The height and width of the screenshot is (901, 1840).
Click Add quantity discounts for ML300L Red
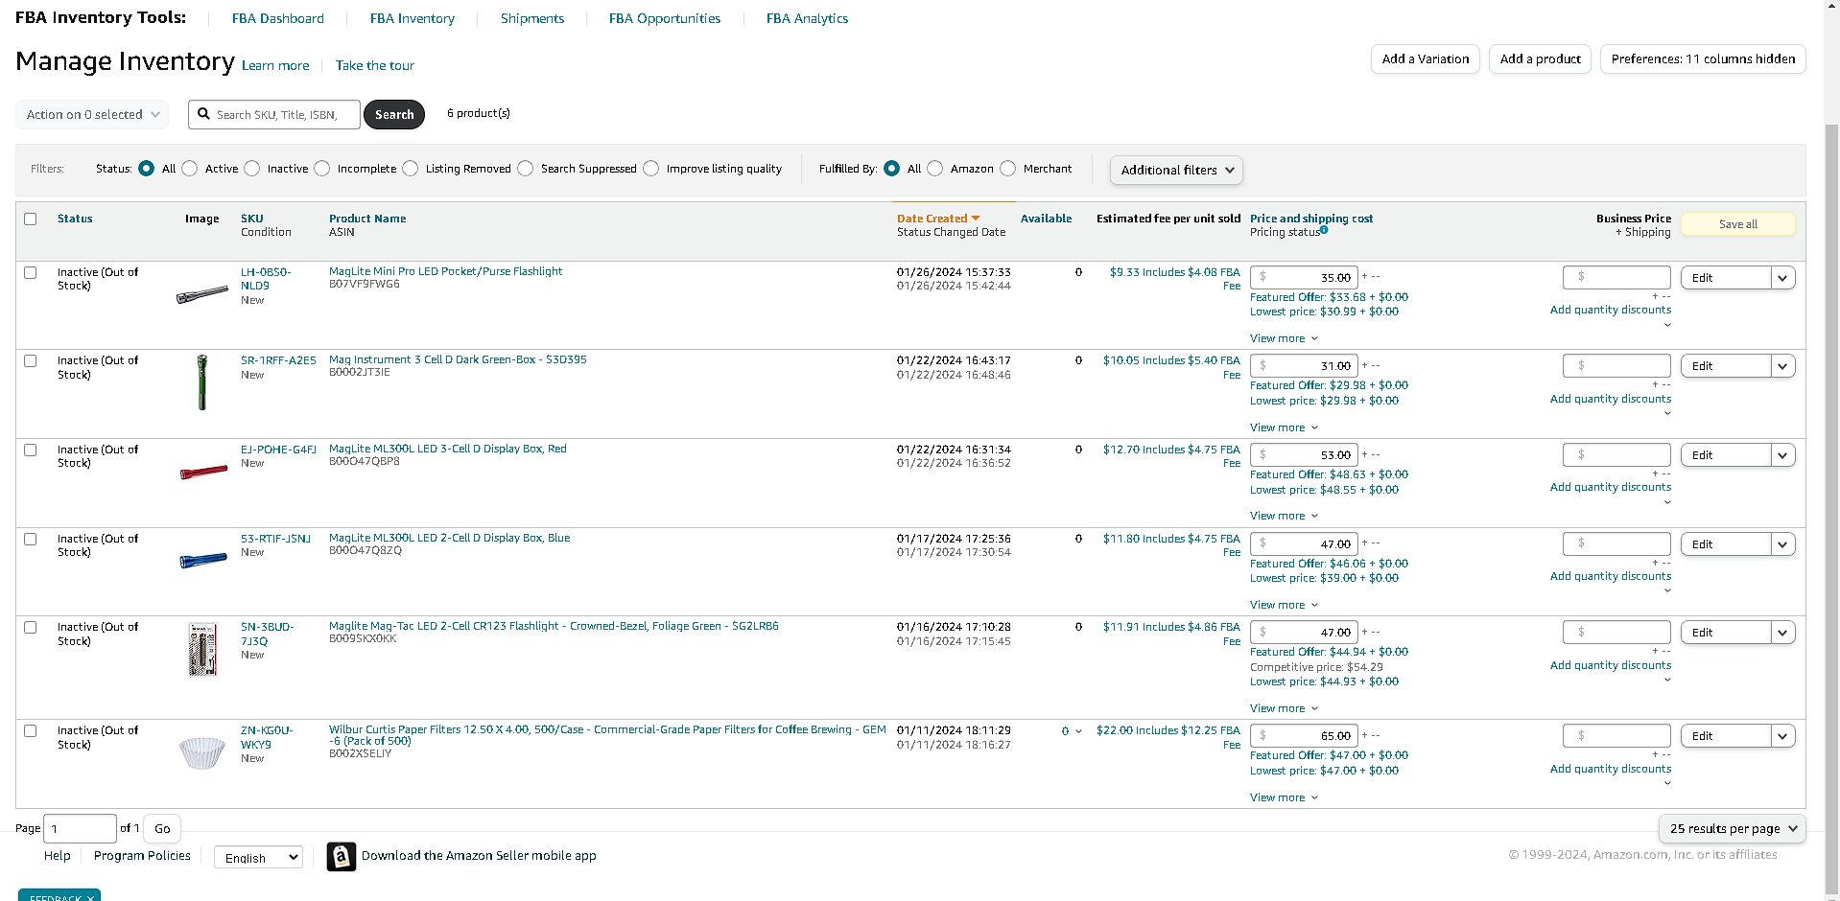(x=1611, y=487)
